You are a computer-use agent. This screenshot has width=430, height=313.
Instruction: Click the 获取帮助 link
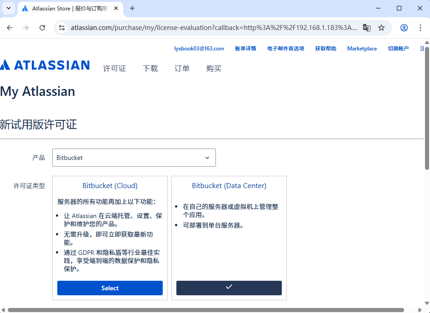click(x=326, y=49)
